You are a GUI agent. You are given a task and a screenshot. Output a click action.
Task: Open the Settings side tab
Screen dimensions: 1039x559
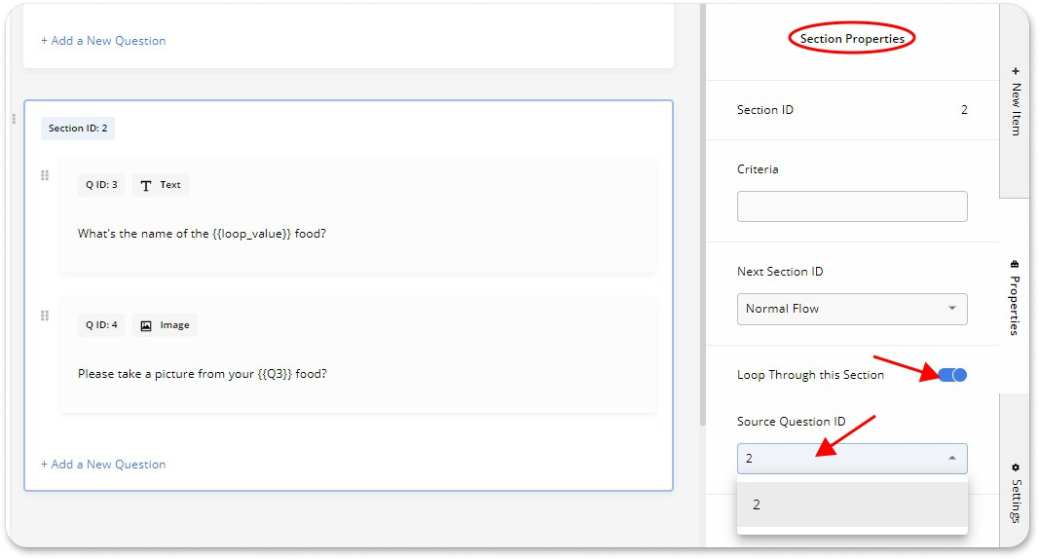point(1015,497)
